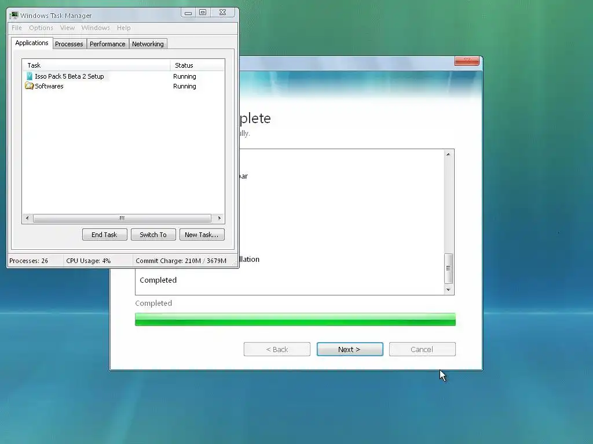Click the setup log scroll down arrow
The image size is (593, 444).
point(449,290)
